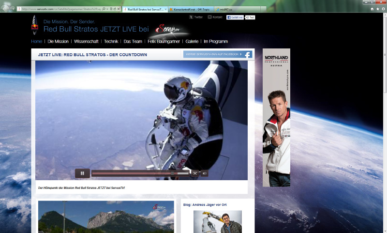Screen dimensions: 387x233
Task: Open the Felix Baumgartner menu item
Action: [164, 41]
